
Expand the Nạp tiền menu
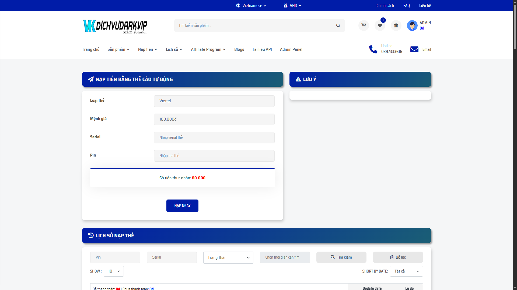[148, 49]
